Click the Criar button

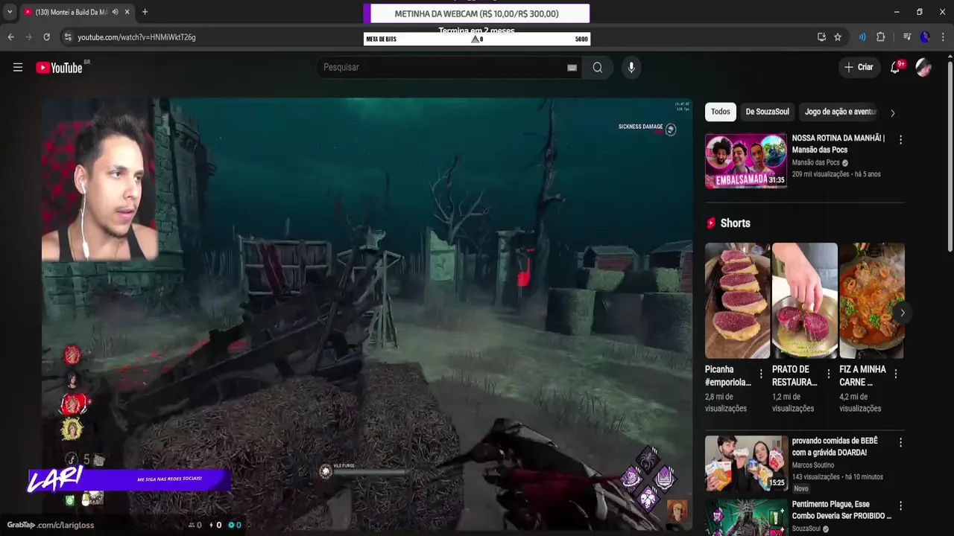pyautogui.click(x=858, y=67)
